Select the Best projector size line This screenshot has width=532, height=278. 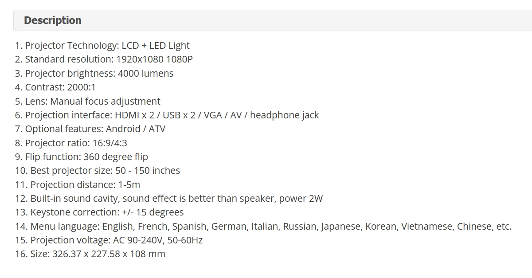(98, 171)
